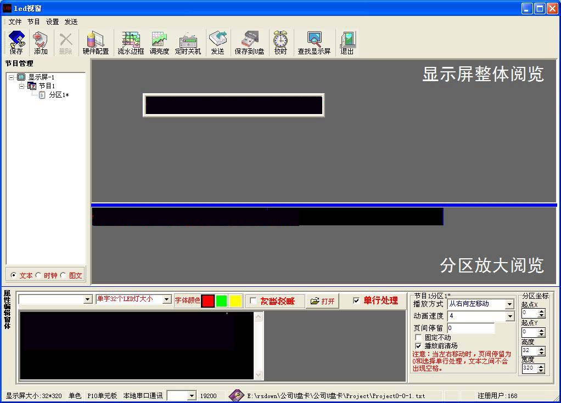Viewport: 561px width, 403px height.
Task: Click the 校时 clock sync icon
Action: [280, 43]
